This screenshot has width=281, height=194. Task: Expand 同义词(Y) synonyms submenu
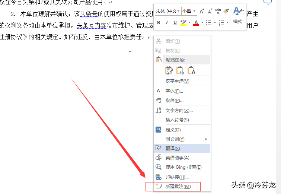pyautogui.click(x=182, y=139)
